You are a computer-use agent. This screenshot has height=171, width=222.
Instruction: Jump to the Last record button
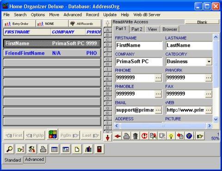click(91, 135)
